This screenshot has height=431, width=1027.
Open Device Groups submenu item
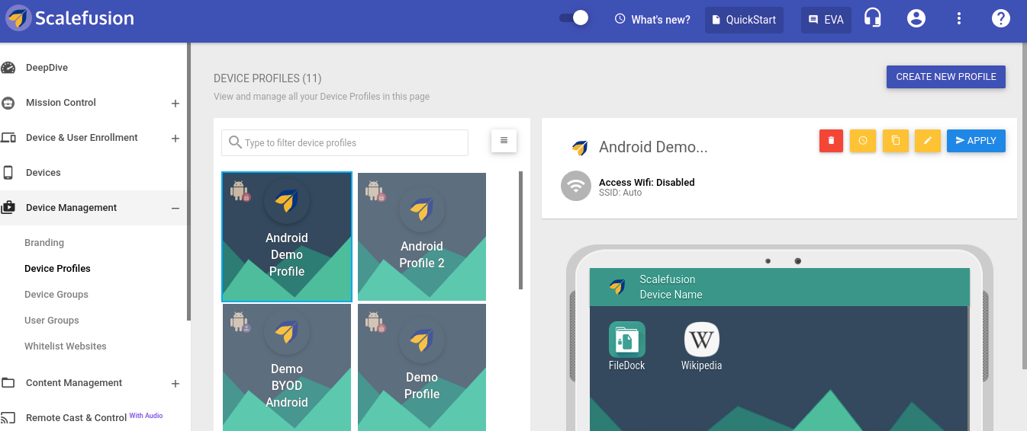click(56, 295)
